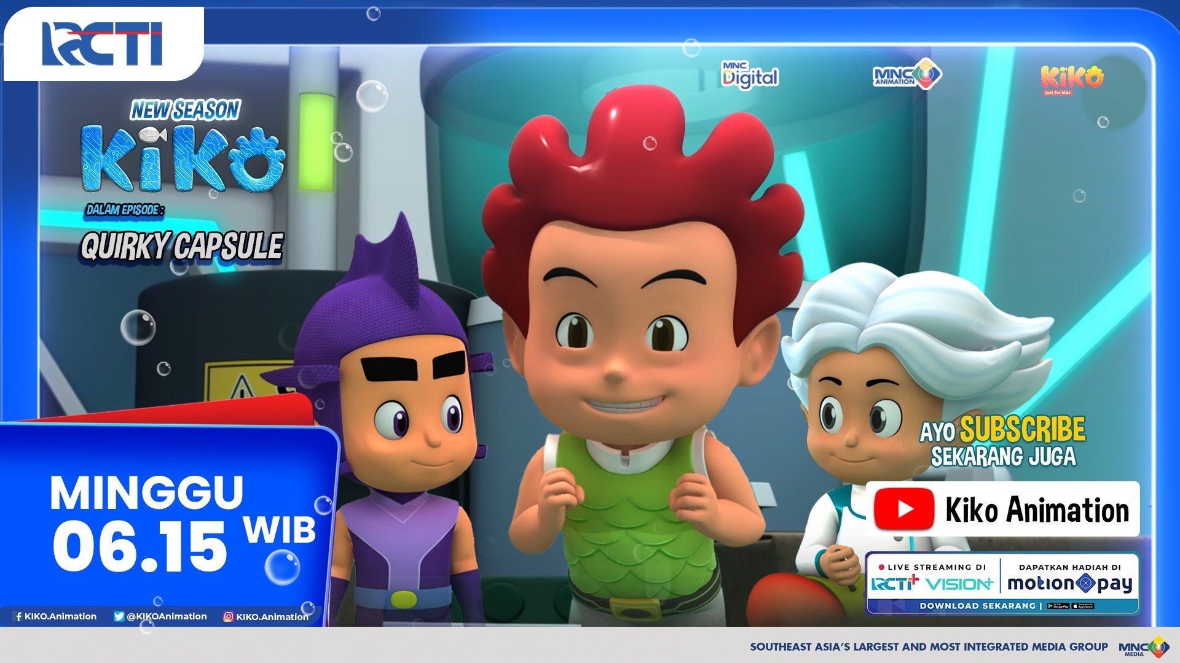Viewport: 1180px width, 663px height.
Task: Open the Kiko Animation YouTube channel label
Action: [1037, 510]
